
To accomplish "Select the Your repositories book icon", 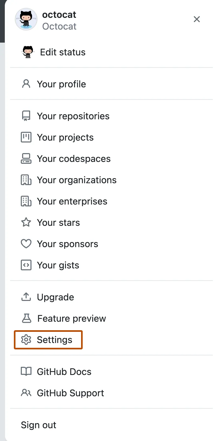I will (x=26, y=116).
